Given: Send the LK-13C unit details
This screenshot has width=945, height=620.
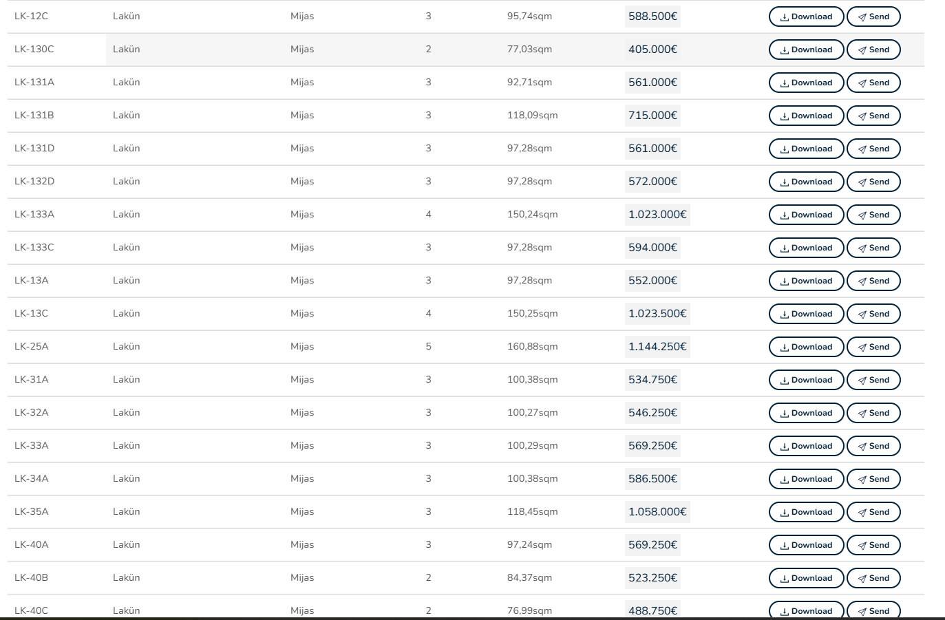Looking at the screenshot, I should point(873,314).
